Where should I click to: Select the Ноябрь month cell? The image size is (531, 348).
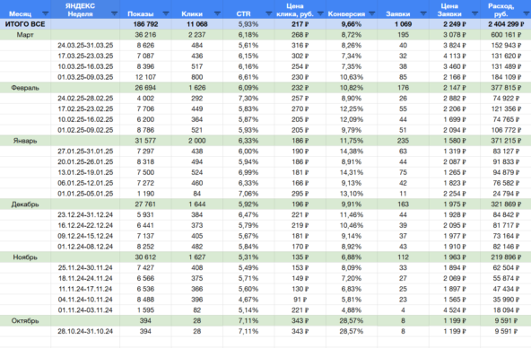pyautogui.click(x=25, y=257)
